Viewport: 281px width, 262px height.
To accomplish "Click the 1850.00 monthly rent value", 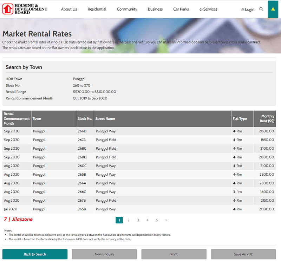I will pos(267,140).
